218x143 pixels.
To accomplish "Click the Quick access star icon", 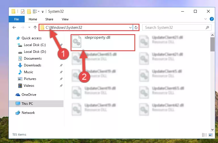I will pos(18,38).
